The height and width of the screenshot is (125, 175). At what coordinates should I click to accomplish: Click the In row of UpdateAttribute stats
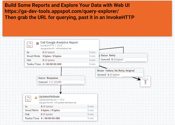click(x=60, y=106)
